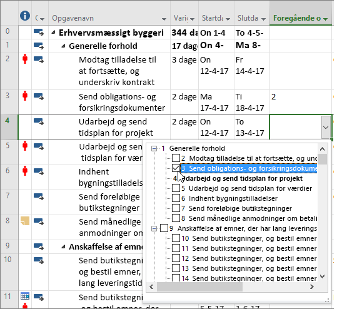Open the Foregående opgaver column filter dropdown
Screen dimensions: 337x309
[325, 19]
